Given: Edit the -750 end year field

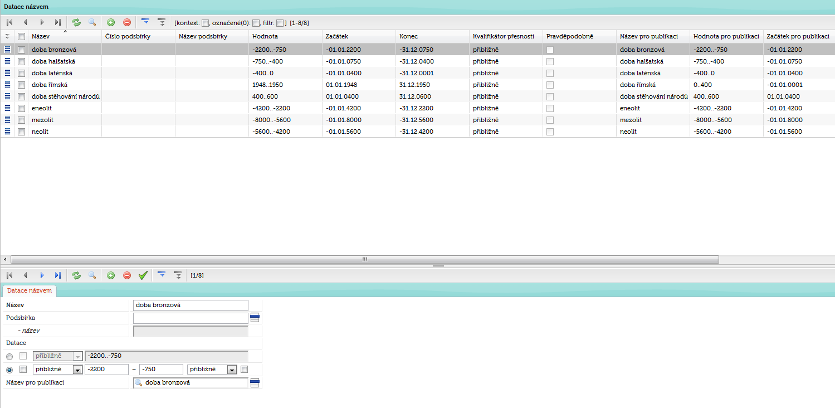Looking at the screenshot, I should pos(162,370).
